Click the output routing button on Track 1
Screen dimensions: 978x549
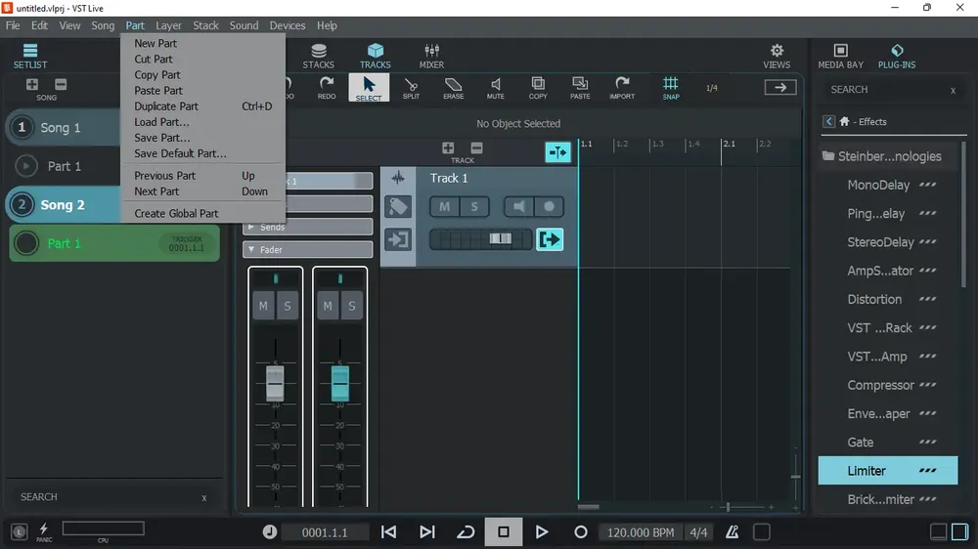[x=550, y=239]
